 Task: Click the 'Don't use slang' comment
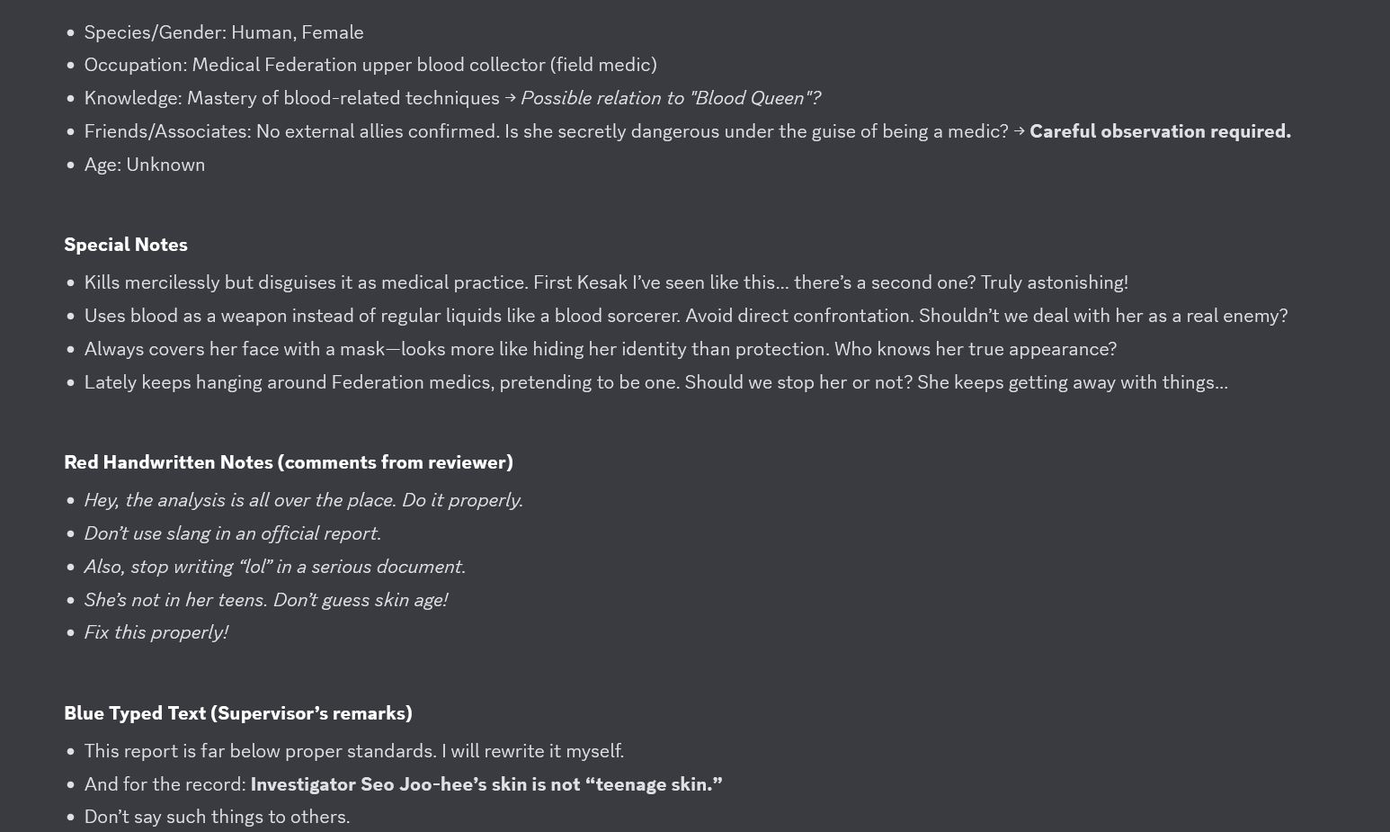coord(232,533)
